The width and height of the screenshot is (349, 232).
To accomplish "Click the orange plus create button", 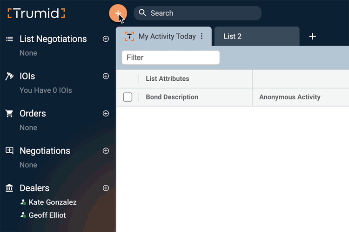I will [x=118, y=13].
